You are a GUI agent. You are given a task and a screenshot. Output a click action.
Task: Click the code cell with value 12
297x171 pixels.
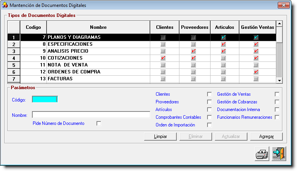pyautogui.click(x=33, y=72)
